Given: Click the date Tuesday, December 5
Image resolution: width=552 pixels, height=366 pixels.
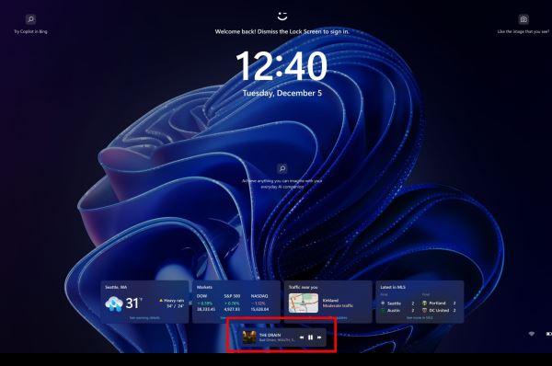Looking at the screenshot, I should [282, 93].
